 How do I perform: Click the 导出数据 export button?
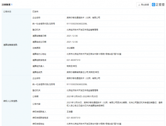click(x=143, y=5)
